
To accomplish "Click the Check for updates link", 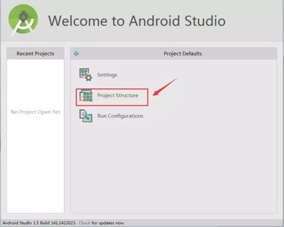I will tap(84, 223).
